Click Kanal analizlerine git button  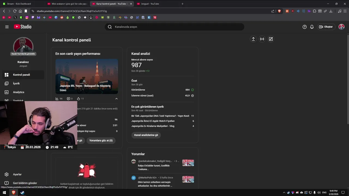click(146, 135)
